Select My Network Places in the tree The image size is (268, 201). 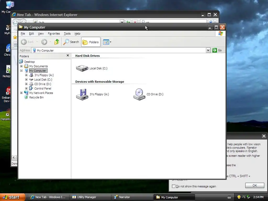click(41, 93)
